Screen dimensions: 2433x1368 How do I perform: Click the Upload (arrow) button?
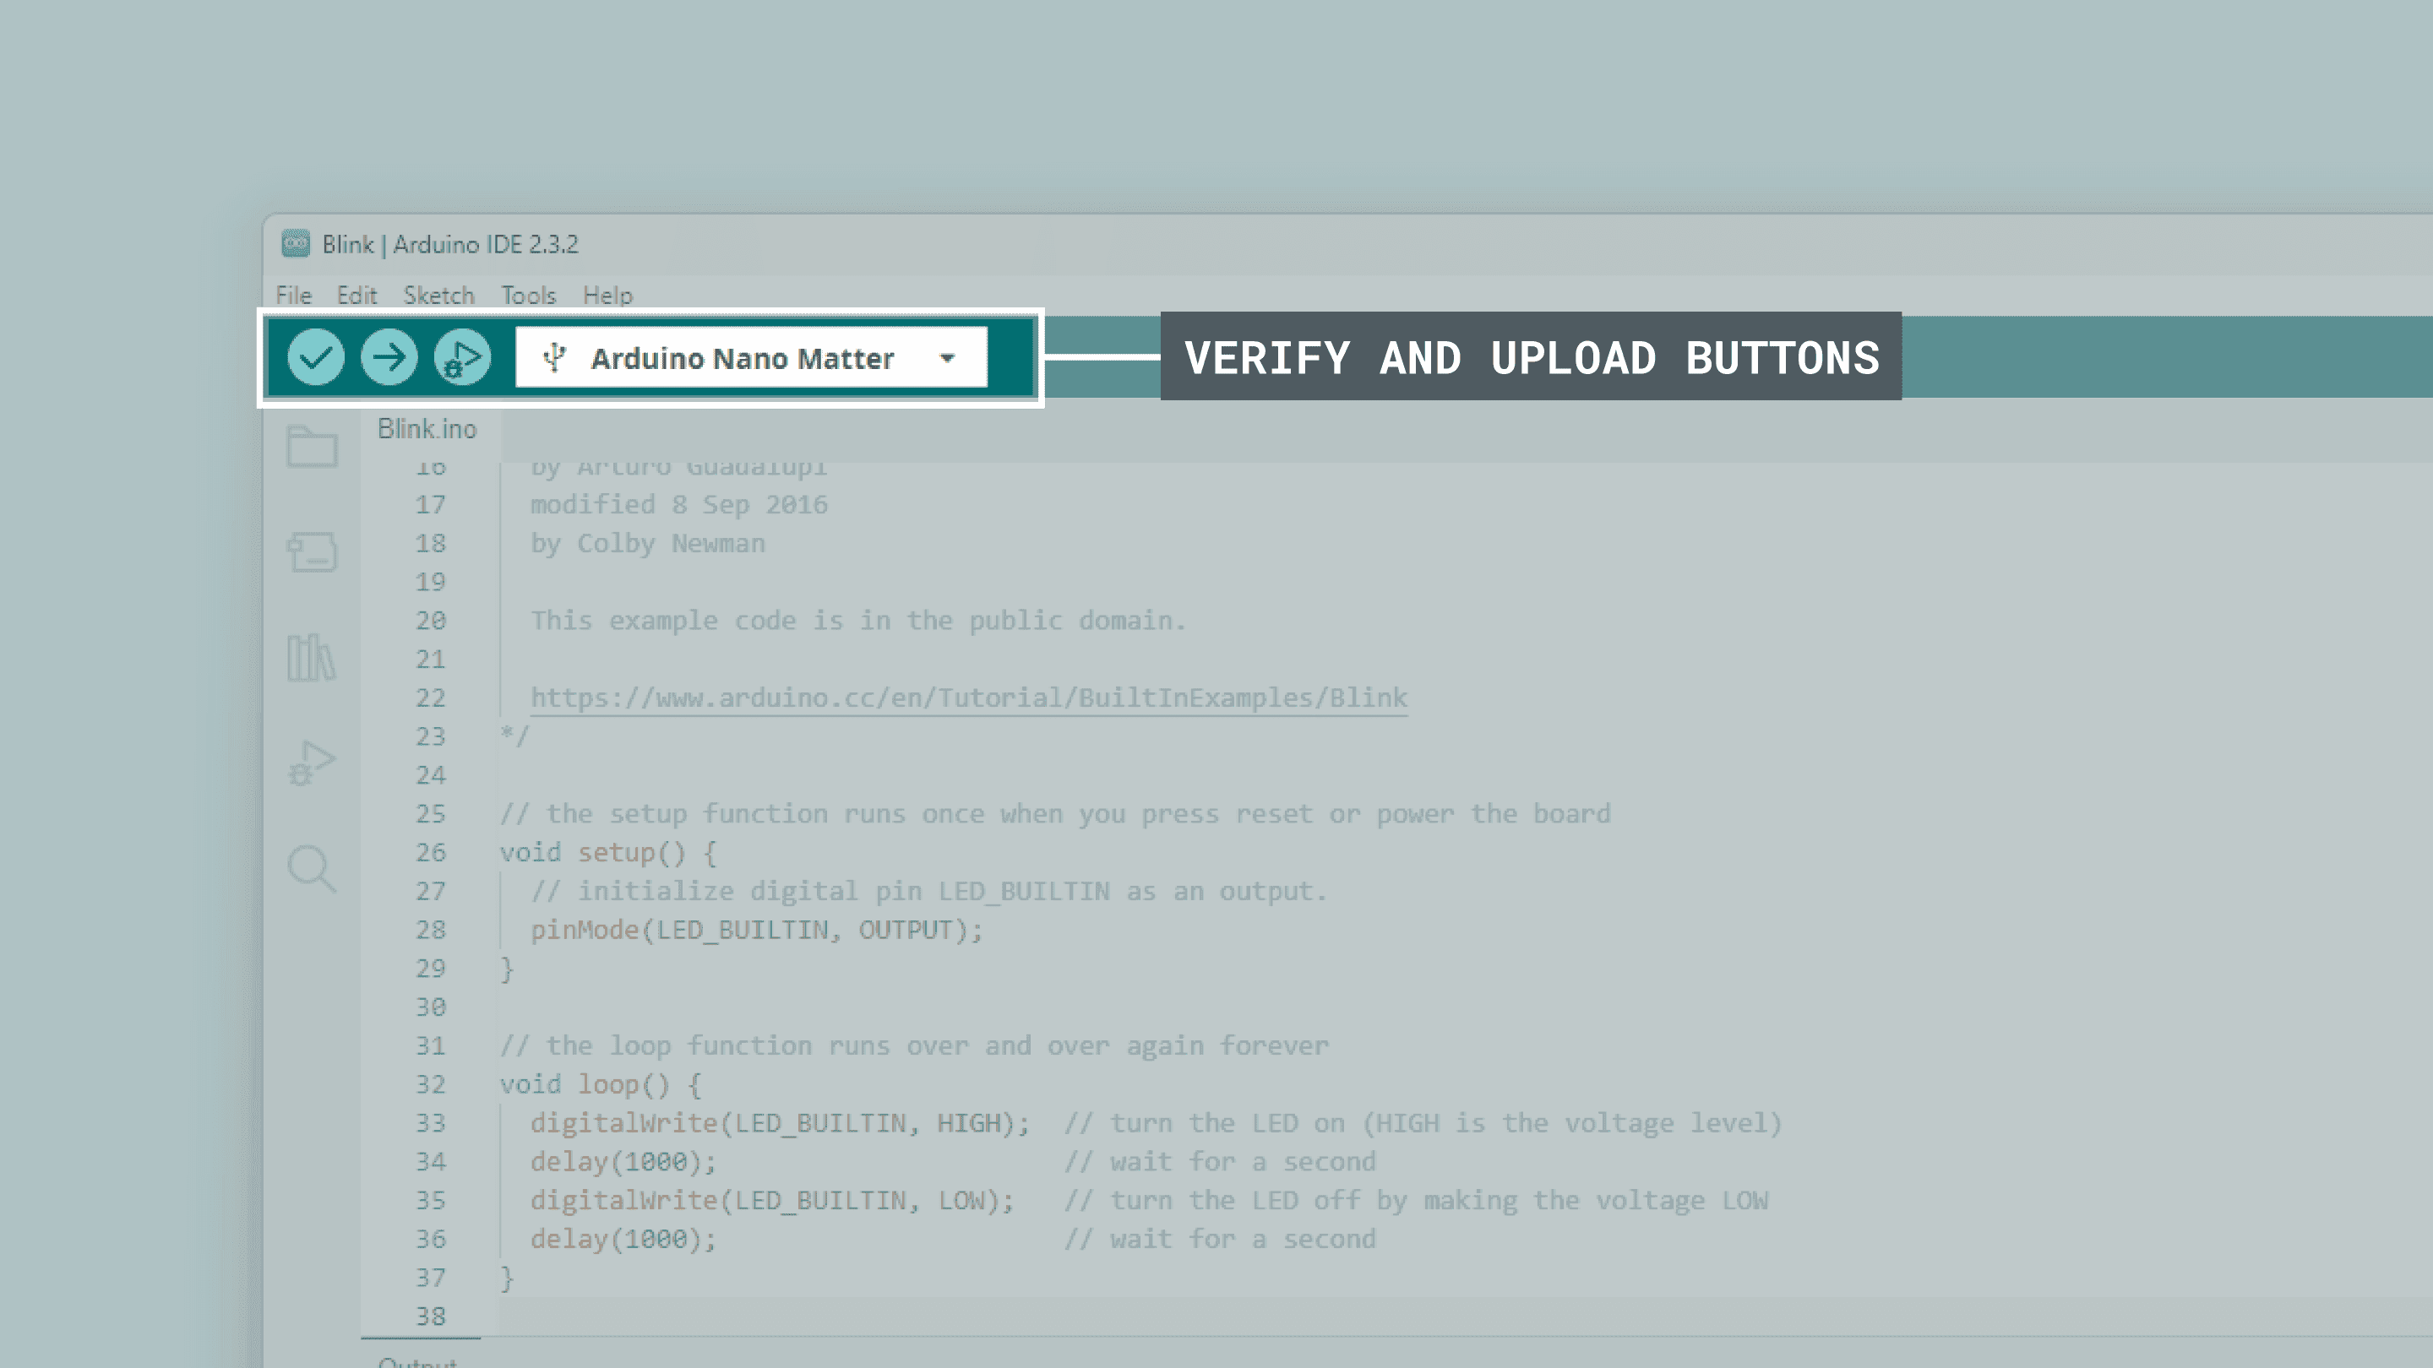pyautogui.click(x=389, y=357)
